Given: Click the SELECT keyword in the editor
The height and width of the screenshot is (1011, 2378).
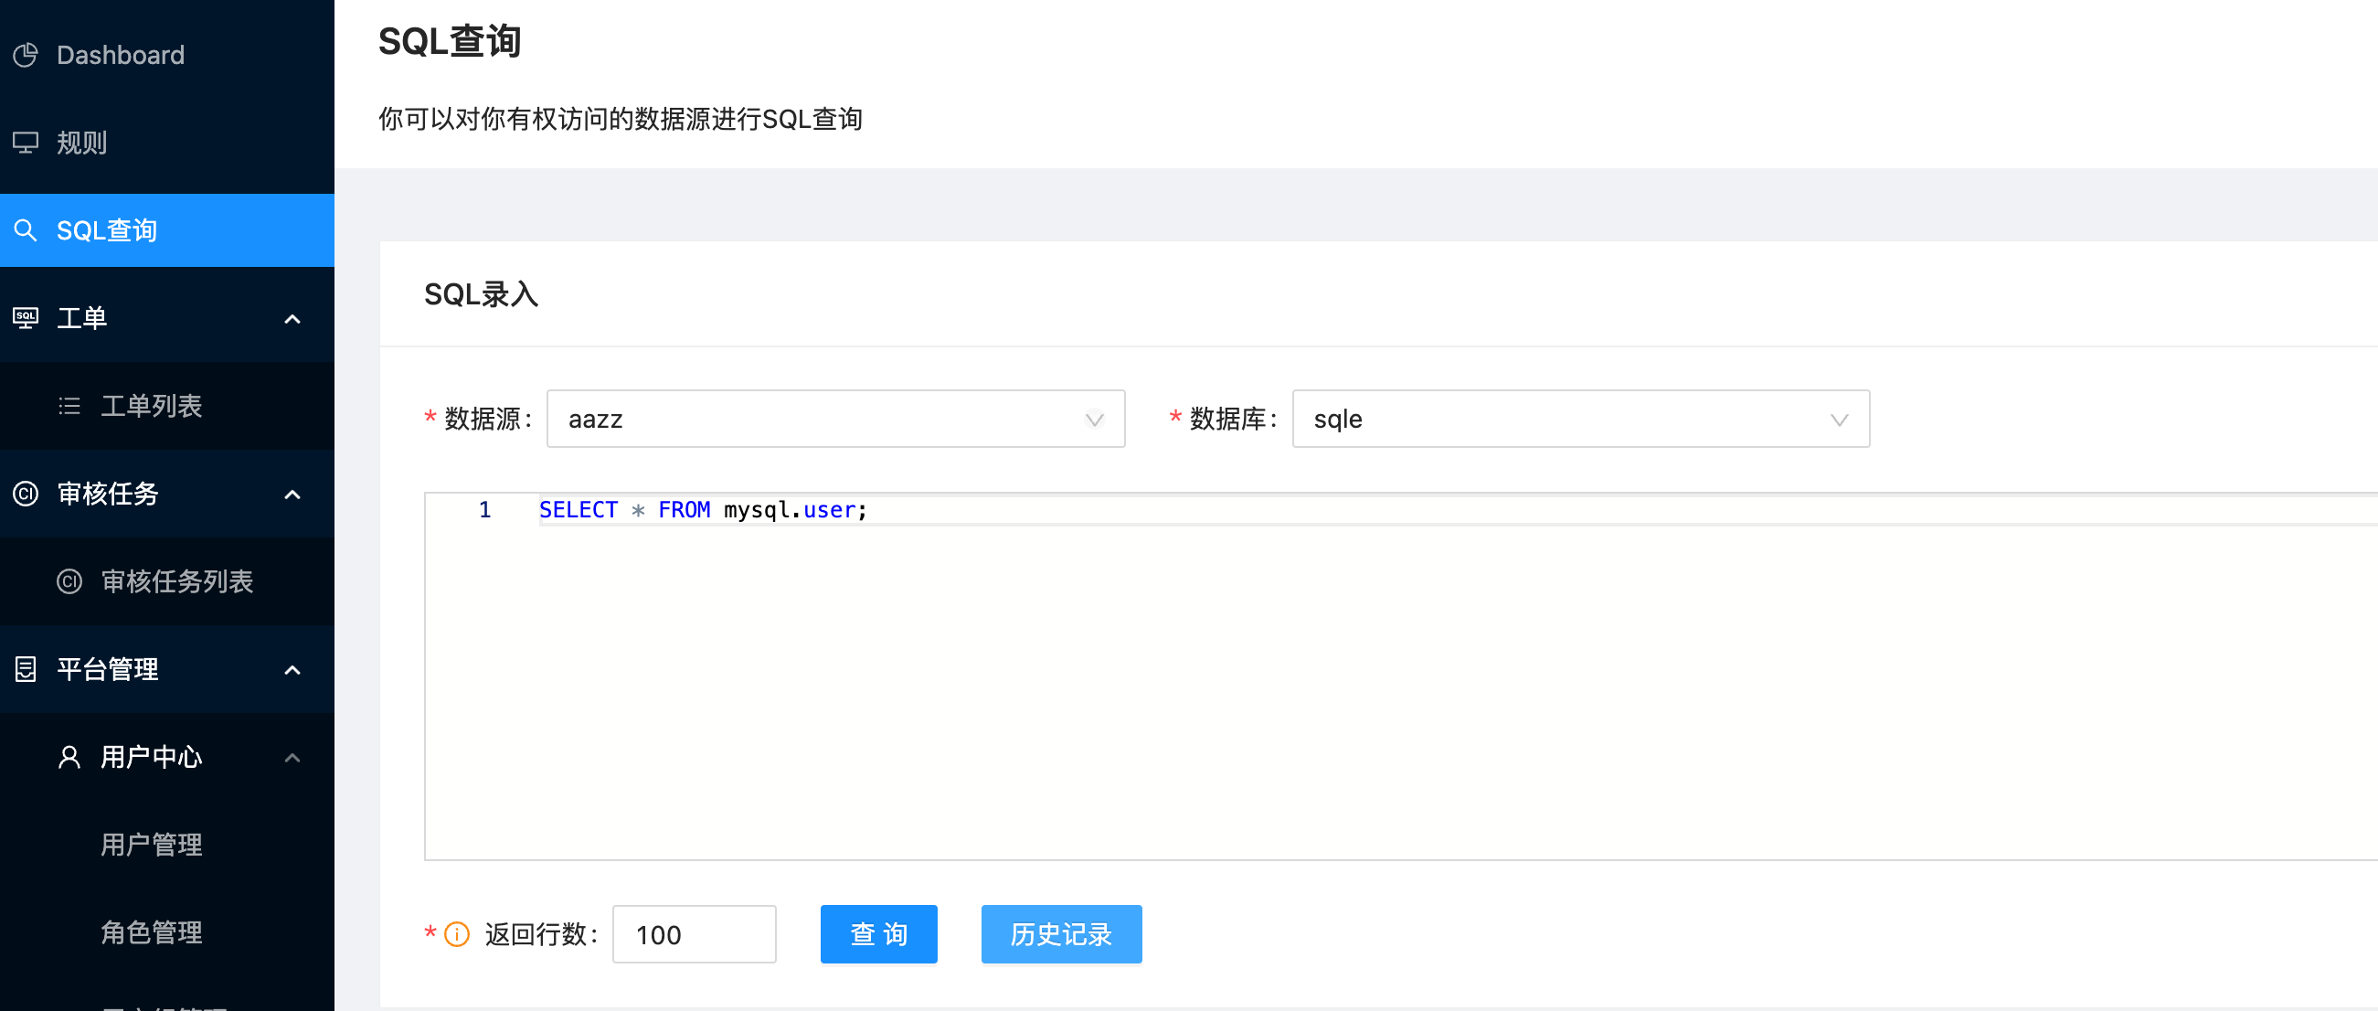Looking at the screenshot, I should coord(578,510).
